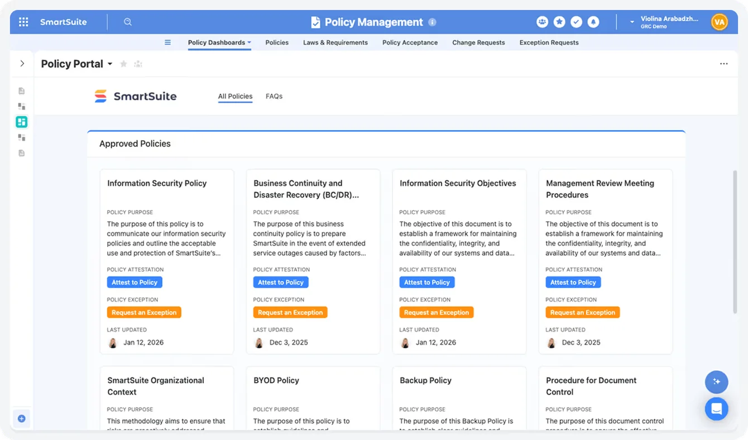Open the Change Requests tab
The width and height of the screenshot is (748, 440).
(x=478, y=42)
